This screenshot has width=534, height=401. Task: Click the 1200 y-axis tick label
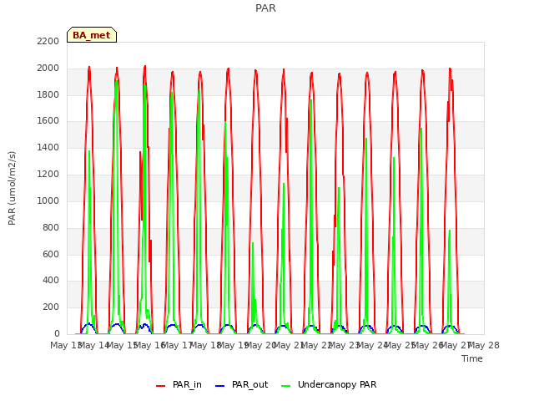(48, 174)
